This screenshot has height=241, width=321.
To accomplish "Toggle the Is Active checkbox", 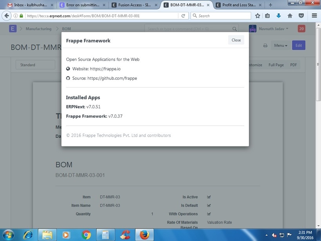I will point(209,197).
